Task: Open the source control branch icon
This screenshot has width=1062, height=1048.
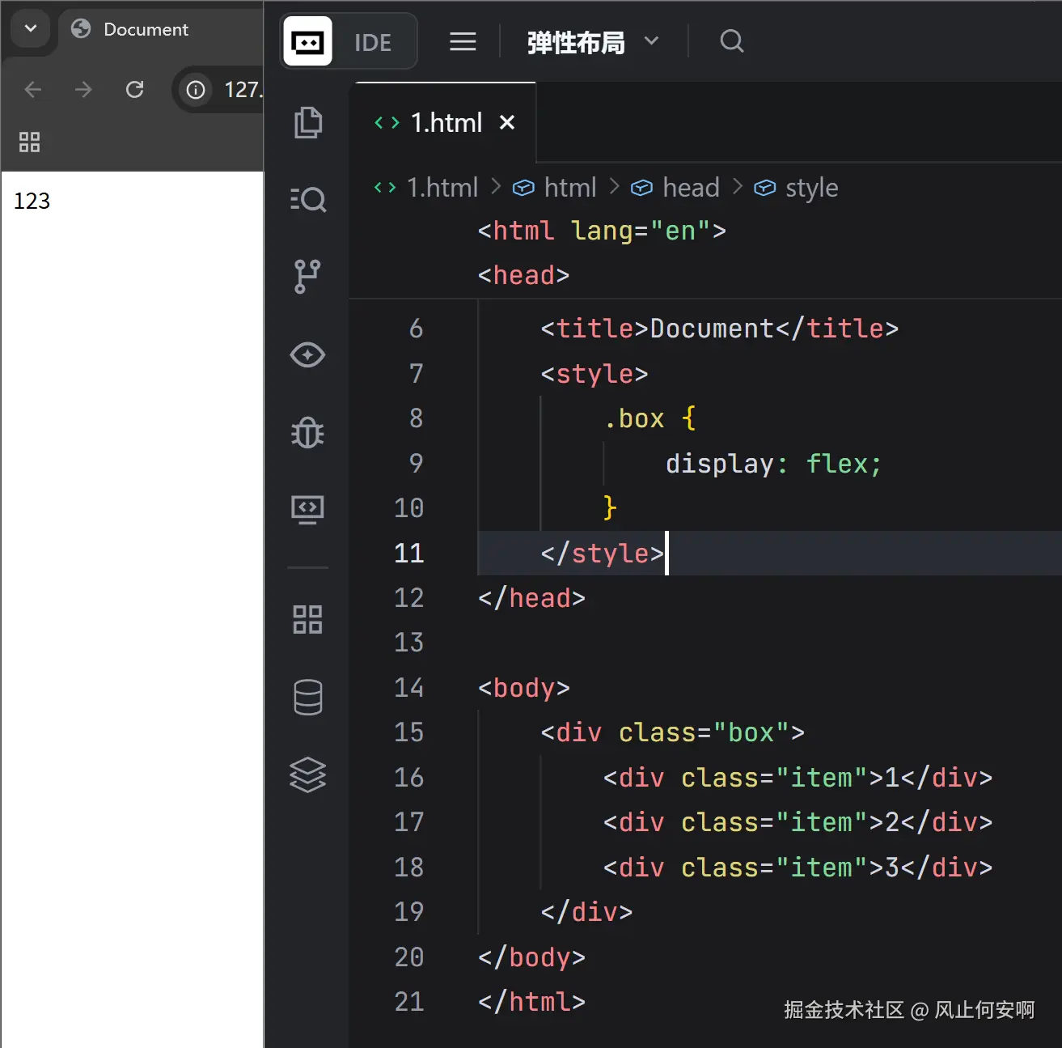Action: click(307, 276)
